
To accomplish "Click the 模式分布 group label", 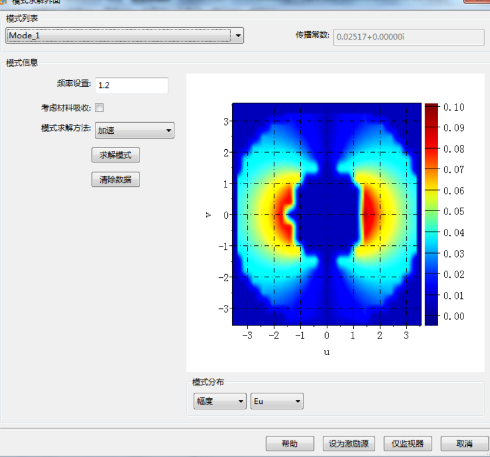I will coord(208,382).
